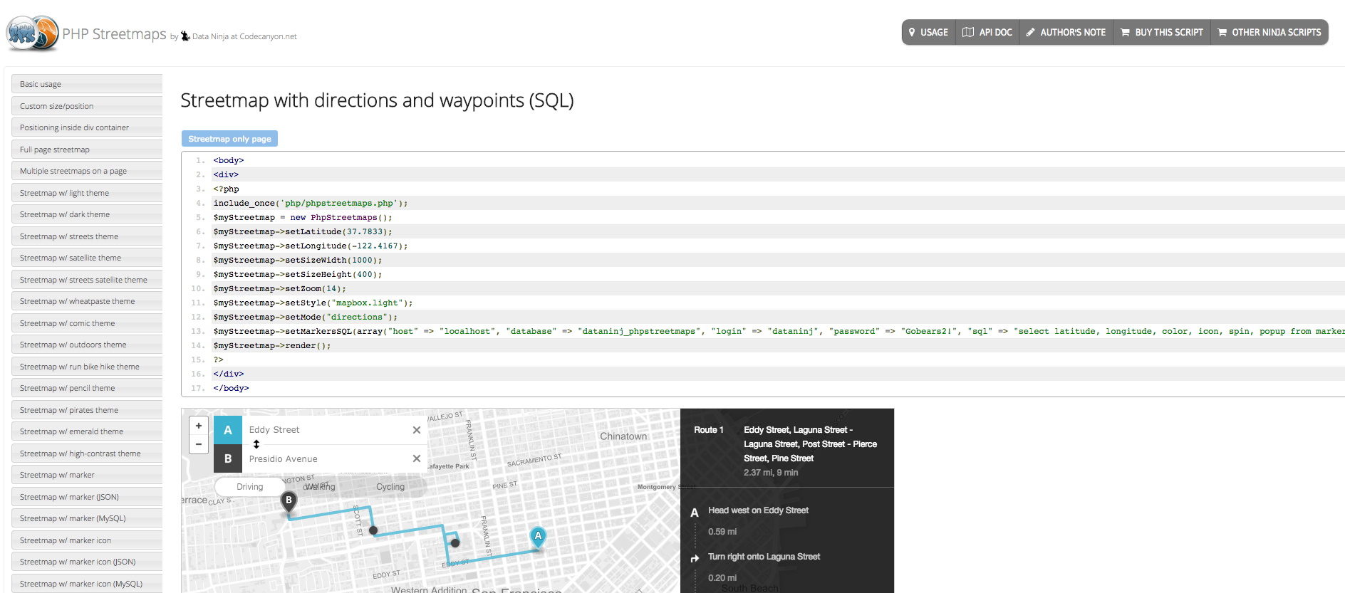Zoom in on the map
The image size is (1345, 593).
199,426
